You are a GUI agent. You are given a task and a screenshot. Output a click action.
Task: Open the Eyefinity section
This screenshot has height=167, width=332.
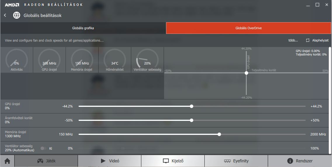236,161
